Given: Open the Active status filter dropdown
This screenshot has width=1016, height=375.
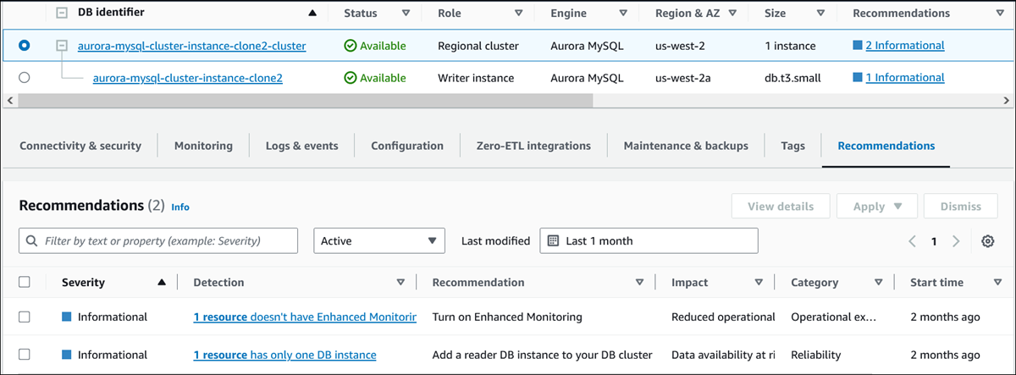Looking at the screenshot, I should tap(379, 241).
